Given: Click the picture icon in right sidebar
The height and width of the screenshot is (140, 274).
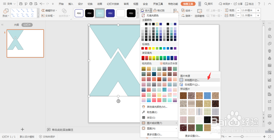Looking at the screenshot, I should click(269, 116).
